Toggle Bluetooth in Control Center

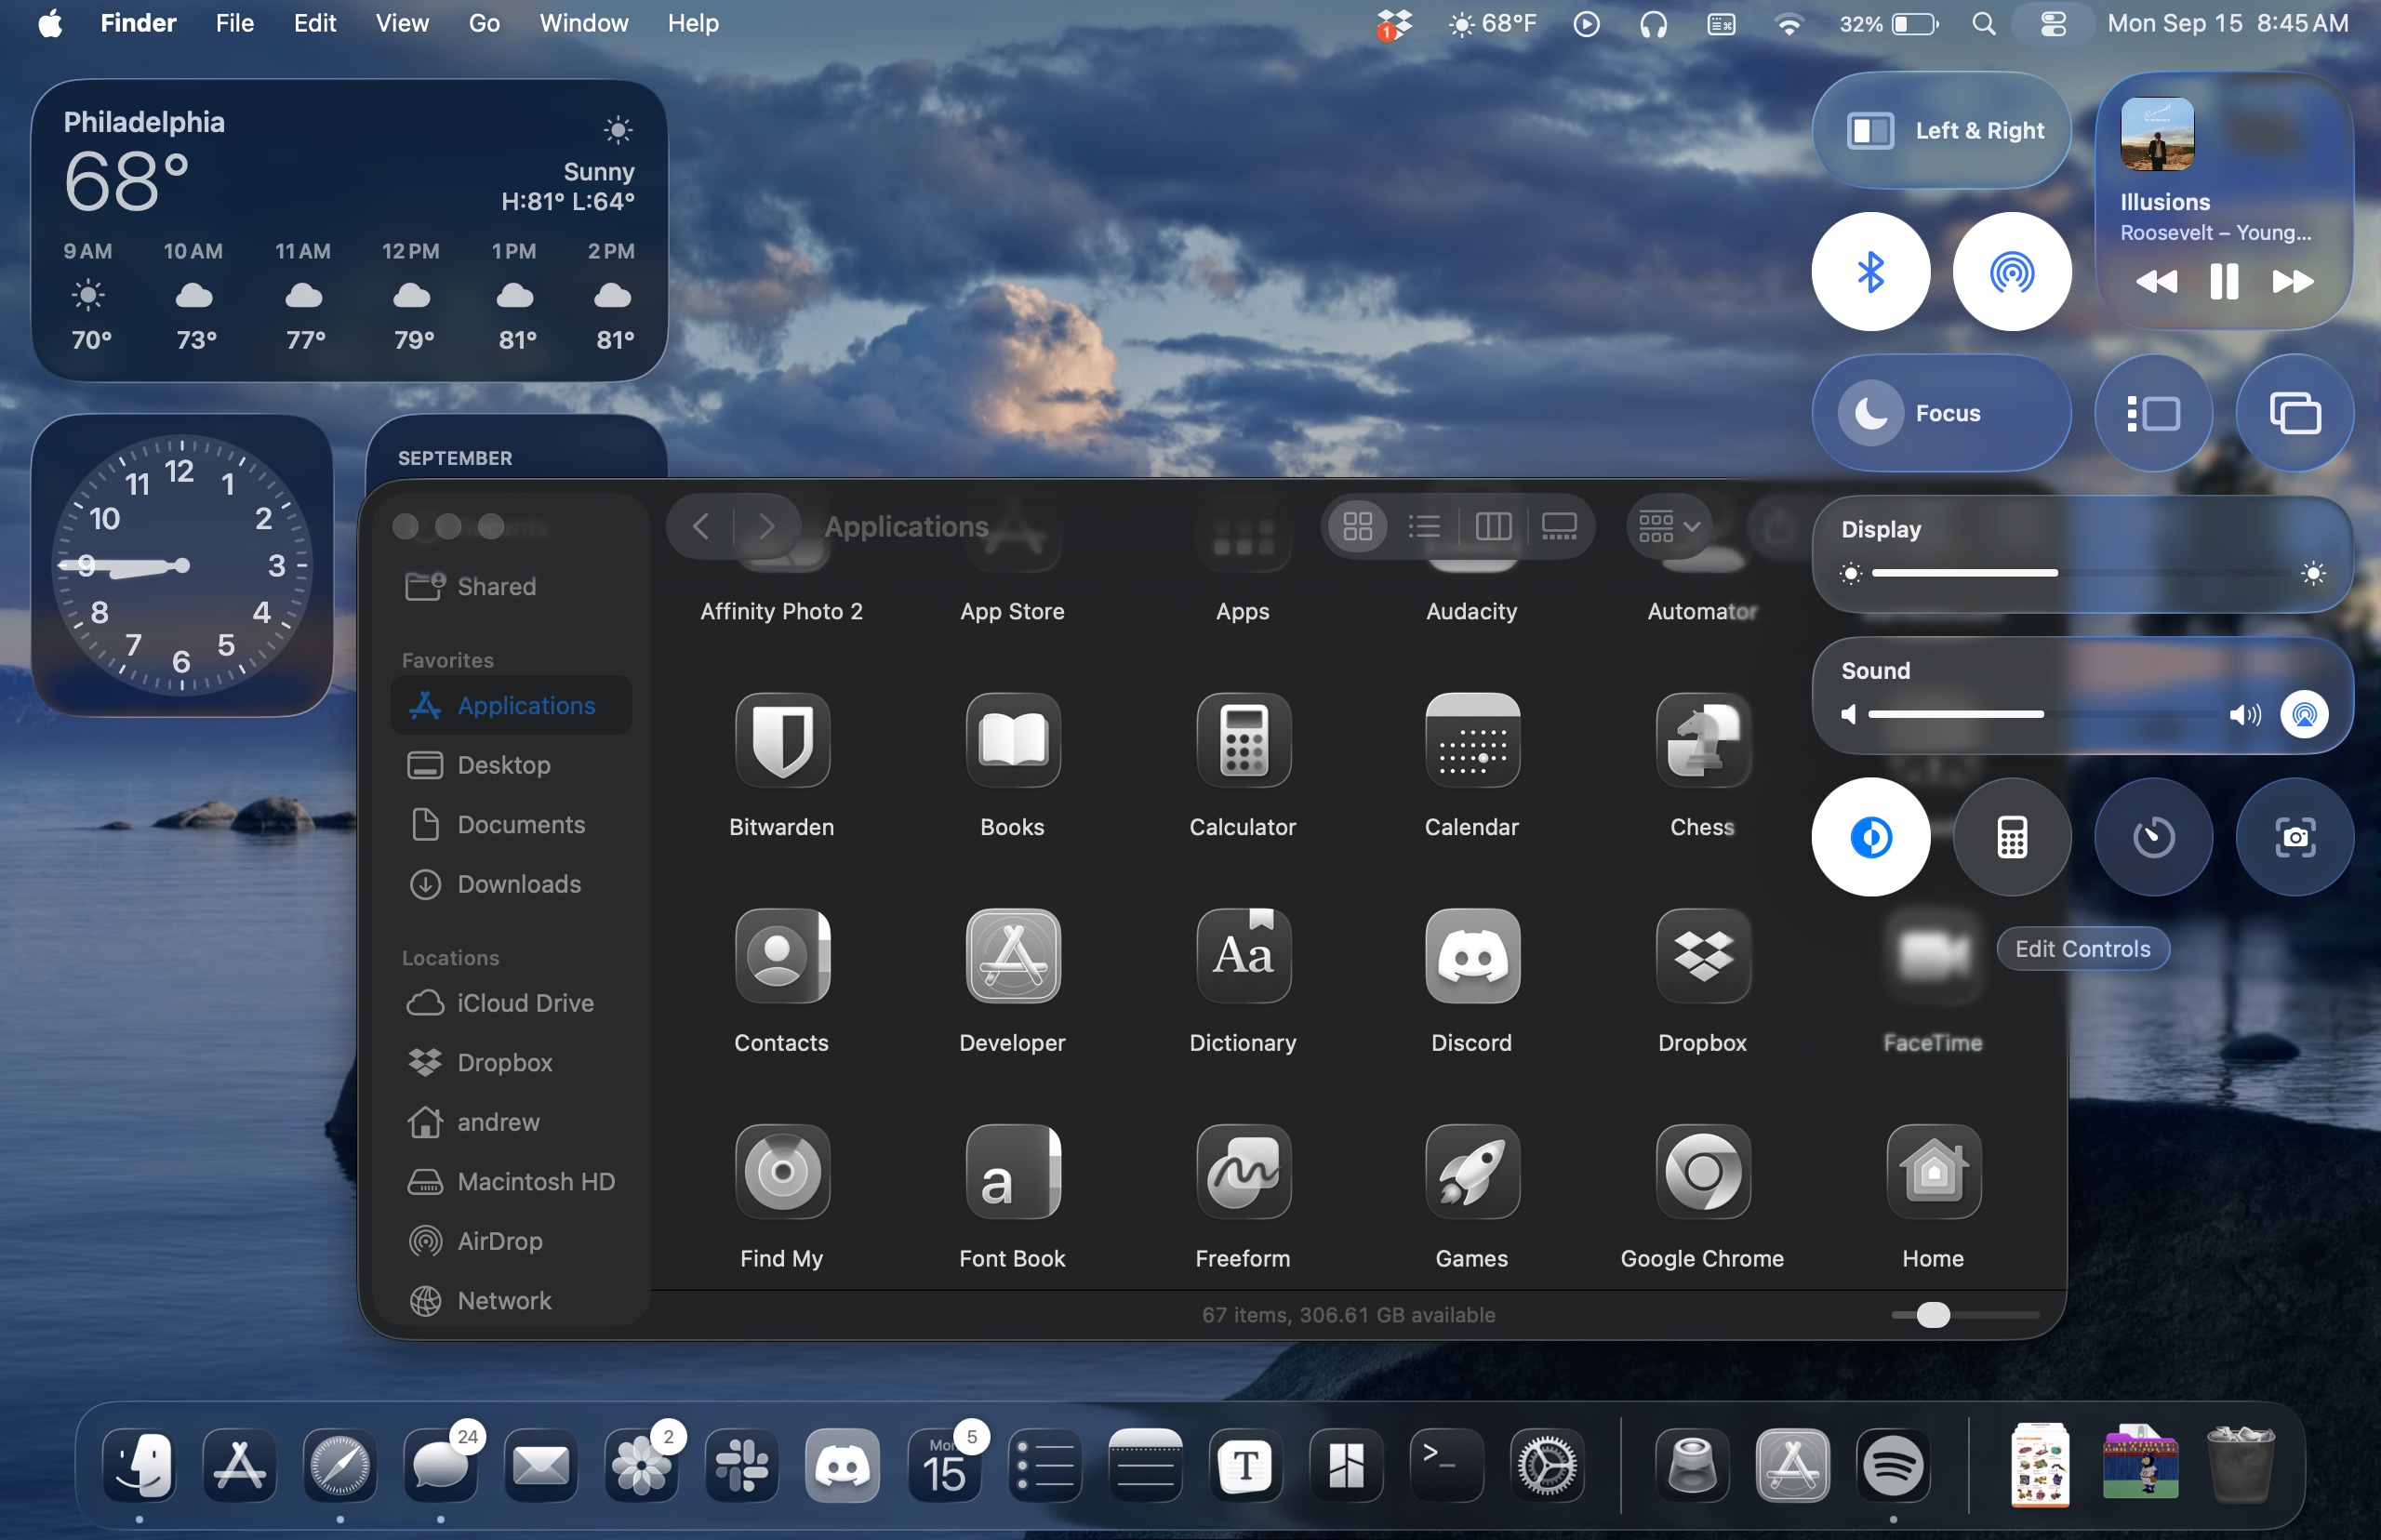(x=1870, y=272)
